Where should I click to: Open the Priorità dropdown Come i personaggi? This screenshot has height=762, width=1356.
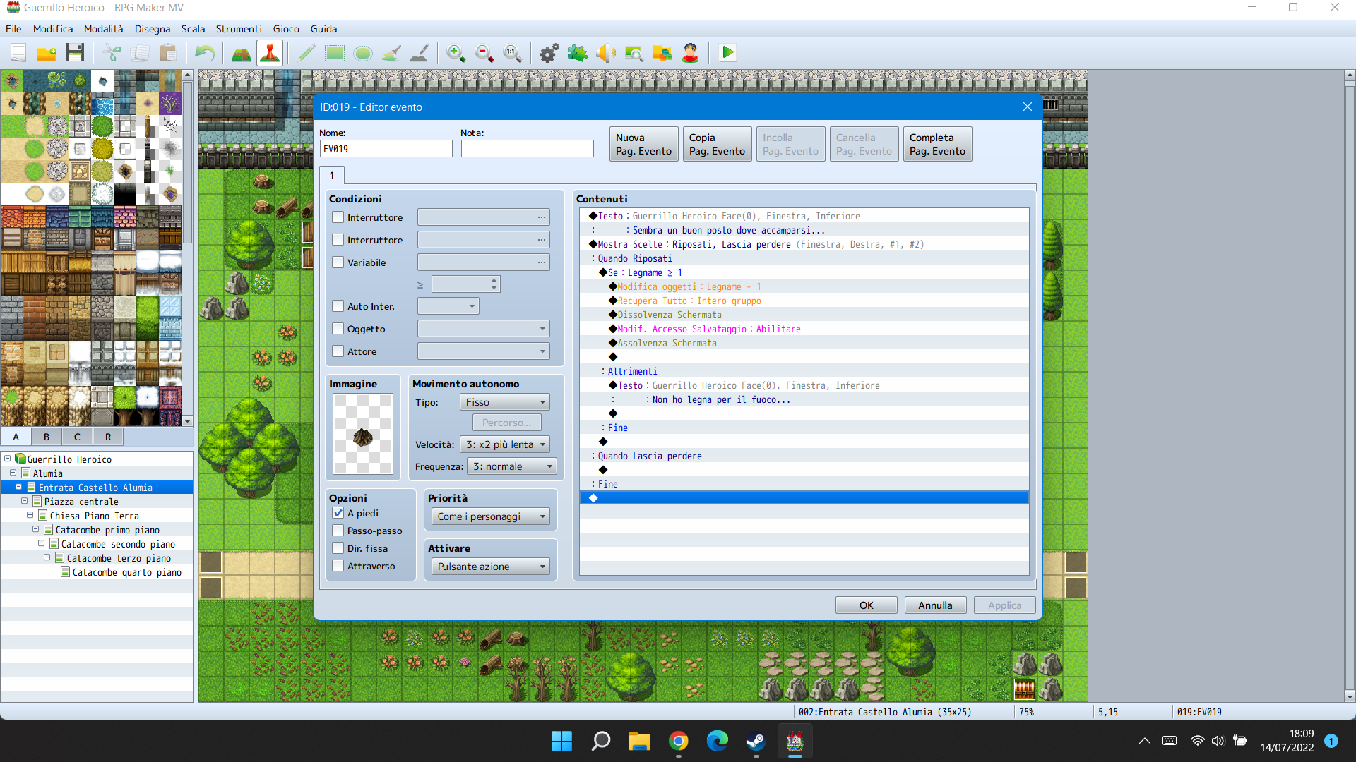point(491,516)
